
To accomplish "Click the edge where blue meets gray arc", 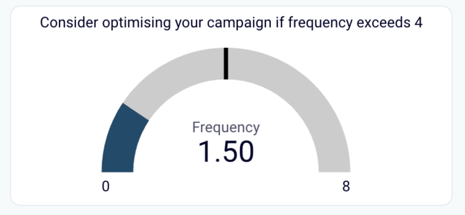I will click(x=136, y=112).
